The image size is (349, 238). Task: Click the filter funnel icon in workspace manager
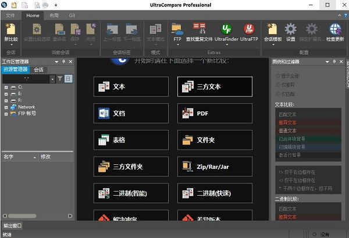[60, 79]
